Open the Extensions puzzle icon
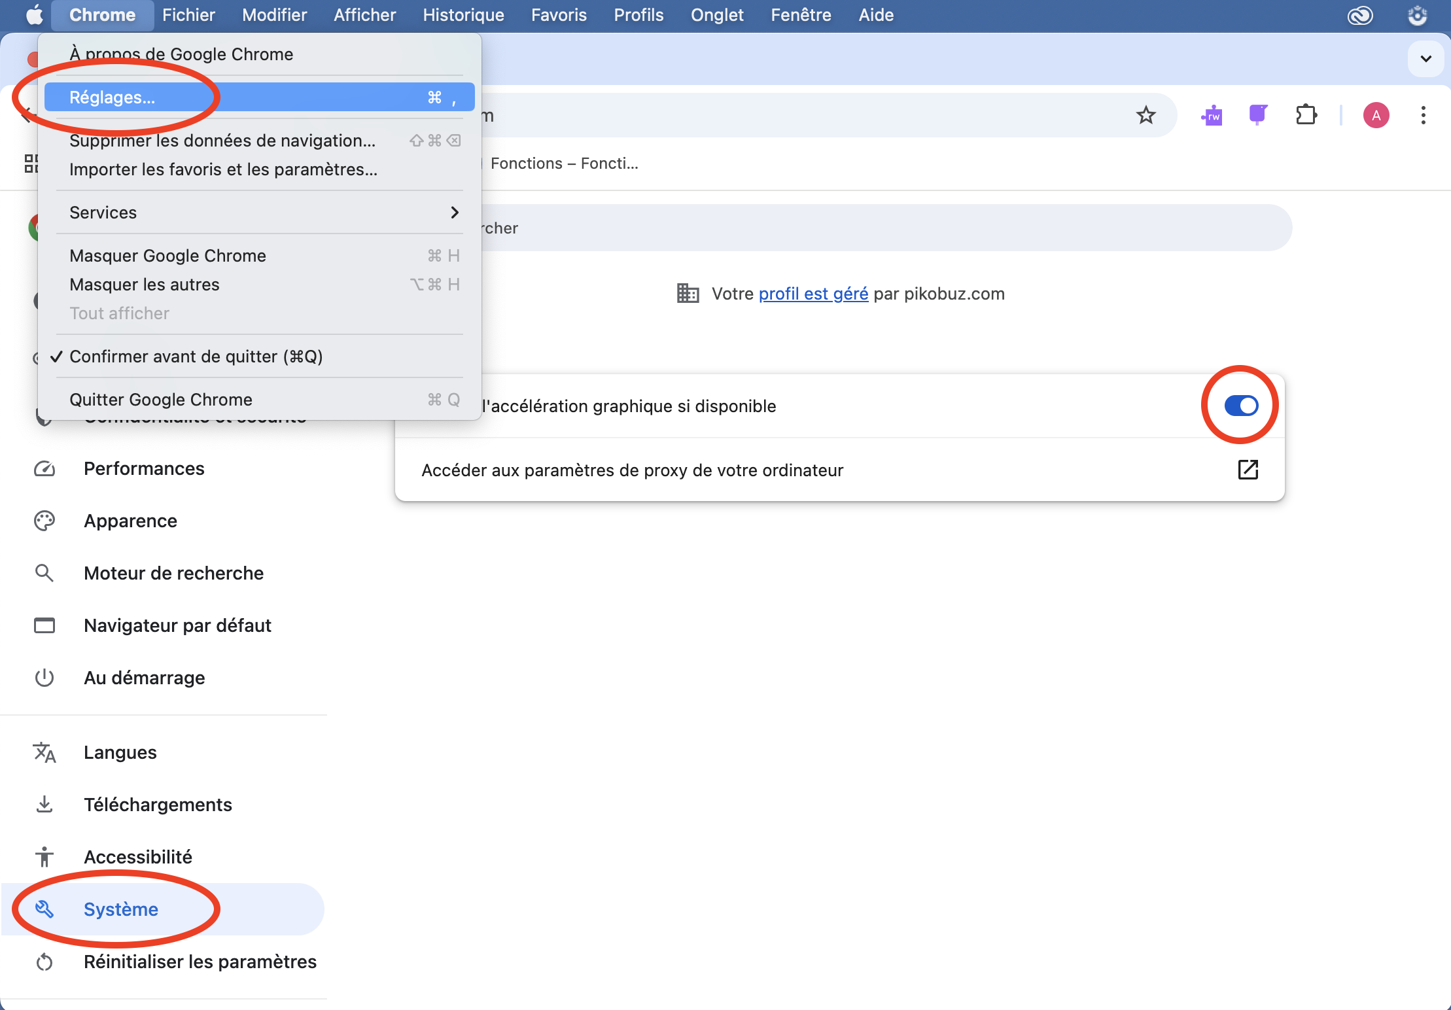 pos(1306,116)
